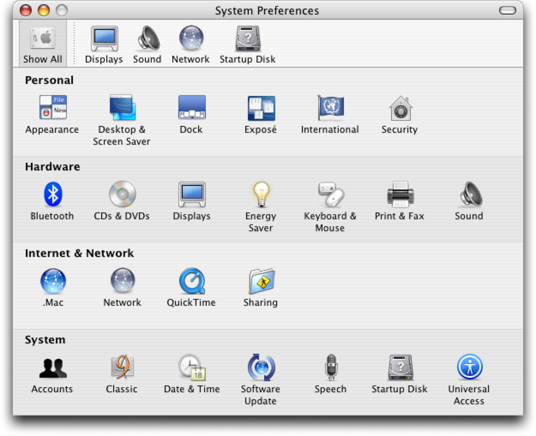Screen dimensions: 536x436
Task: Minimize window with the yellow button
Action: (44, 11)
